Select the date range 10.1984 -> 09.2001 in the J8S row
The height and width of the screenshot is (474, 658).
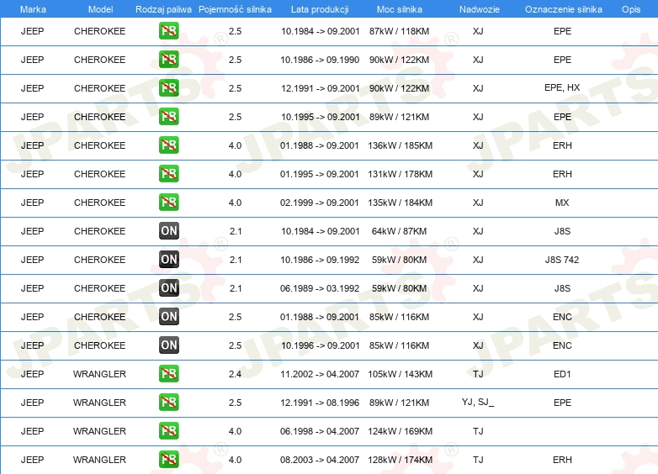click(x=321, y=231)
